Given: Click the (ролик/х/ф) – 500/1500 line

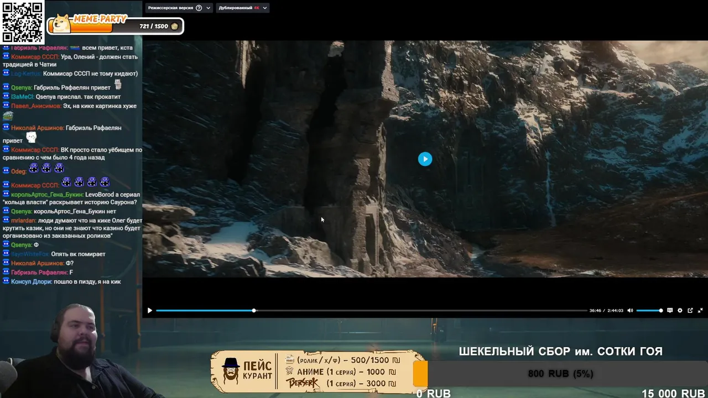Looking at the screenshot, I should coord(342,360).
